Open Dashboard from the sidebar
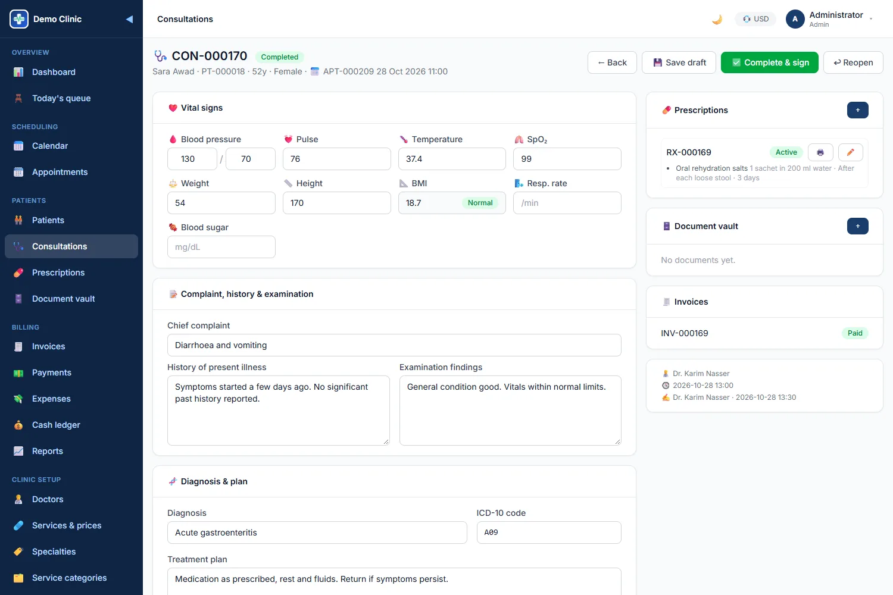Image resolution: width=893 pixels, height=595 pixels. click(71, 72)
